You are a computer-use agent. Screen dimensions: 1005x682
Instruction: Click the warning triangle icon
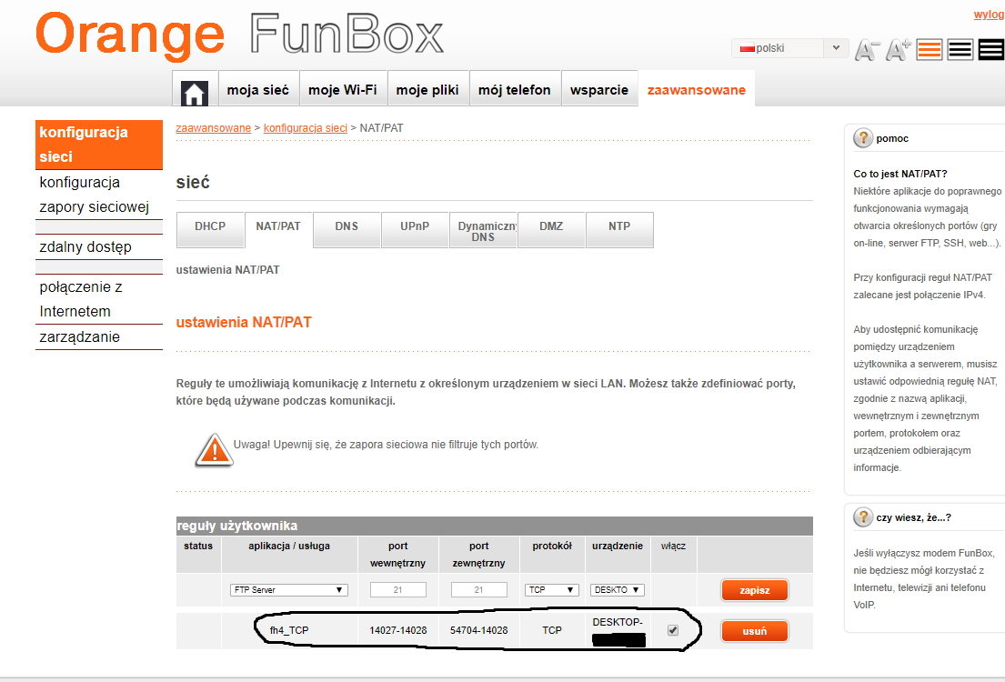pyautogui.click(x=214, y=449)
